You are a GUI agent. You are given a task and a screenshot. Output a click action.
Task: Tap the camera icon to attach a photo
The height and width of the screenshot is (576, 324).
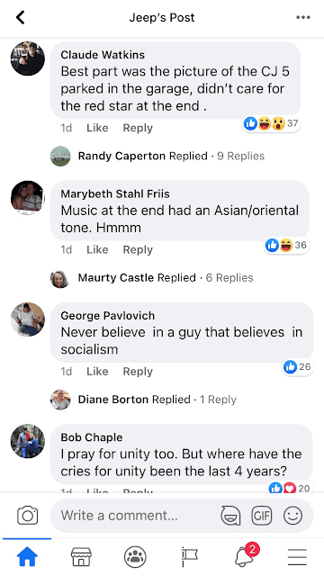click(28, 516)
